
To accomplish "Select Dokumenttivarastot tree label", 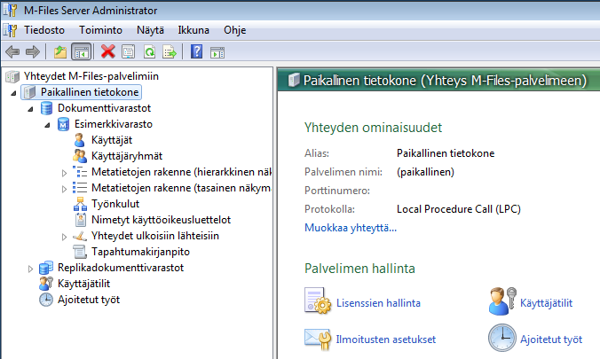I will (104, 108).
